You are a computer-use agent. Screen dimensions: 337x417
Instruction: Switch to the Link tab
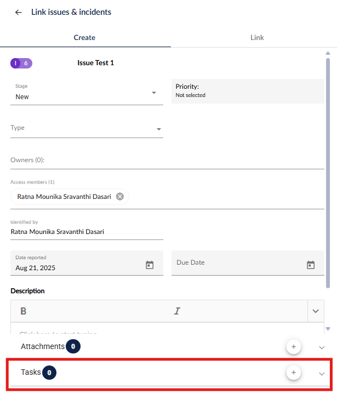pyautogui.click(x=257, y=37)
